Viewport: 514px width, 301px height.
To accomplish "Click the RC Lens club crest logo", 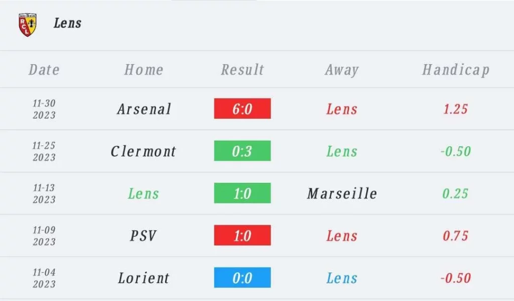I will (28, 25).
